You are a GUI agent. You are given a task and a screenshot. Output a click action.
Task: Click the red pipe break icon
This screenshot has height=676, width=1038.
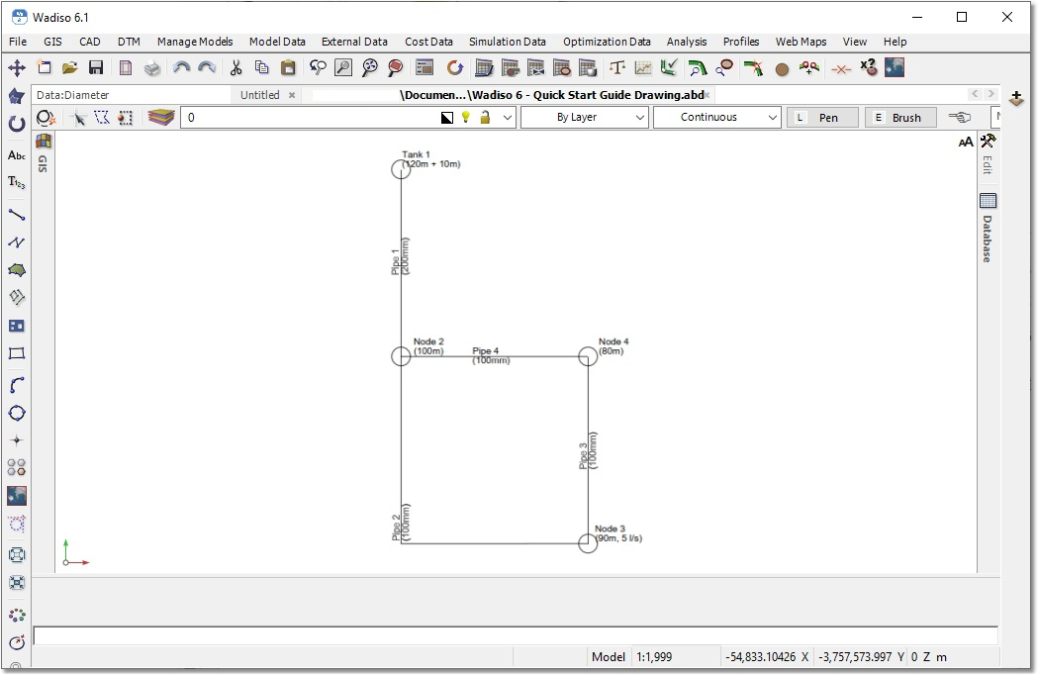[841, 69]
